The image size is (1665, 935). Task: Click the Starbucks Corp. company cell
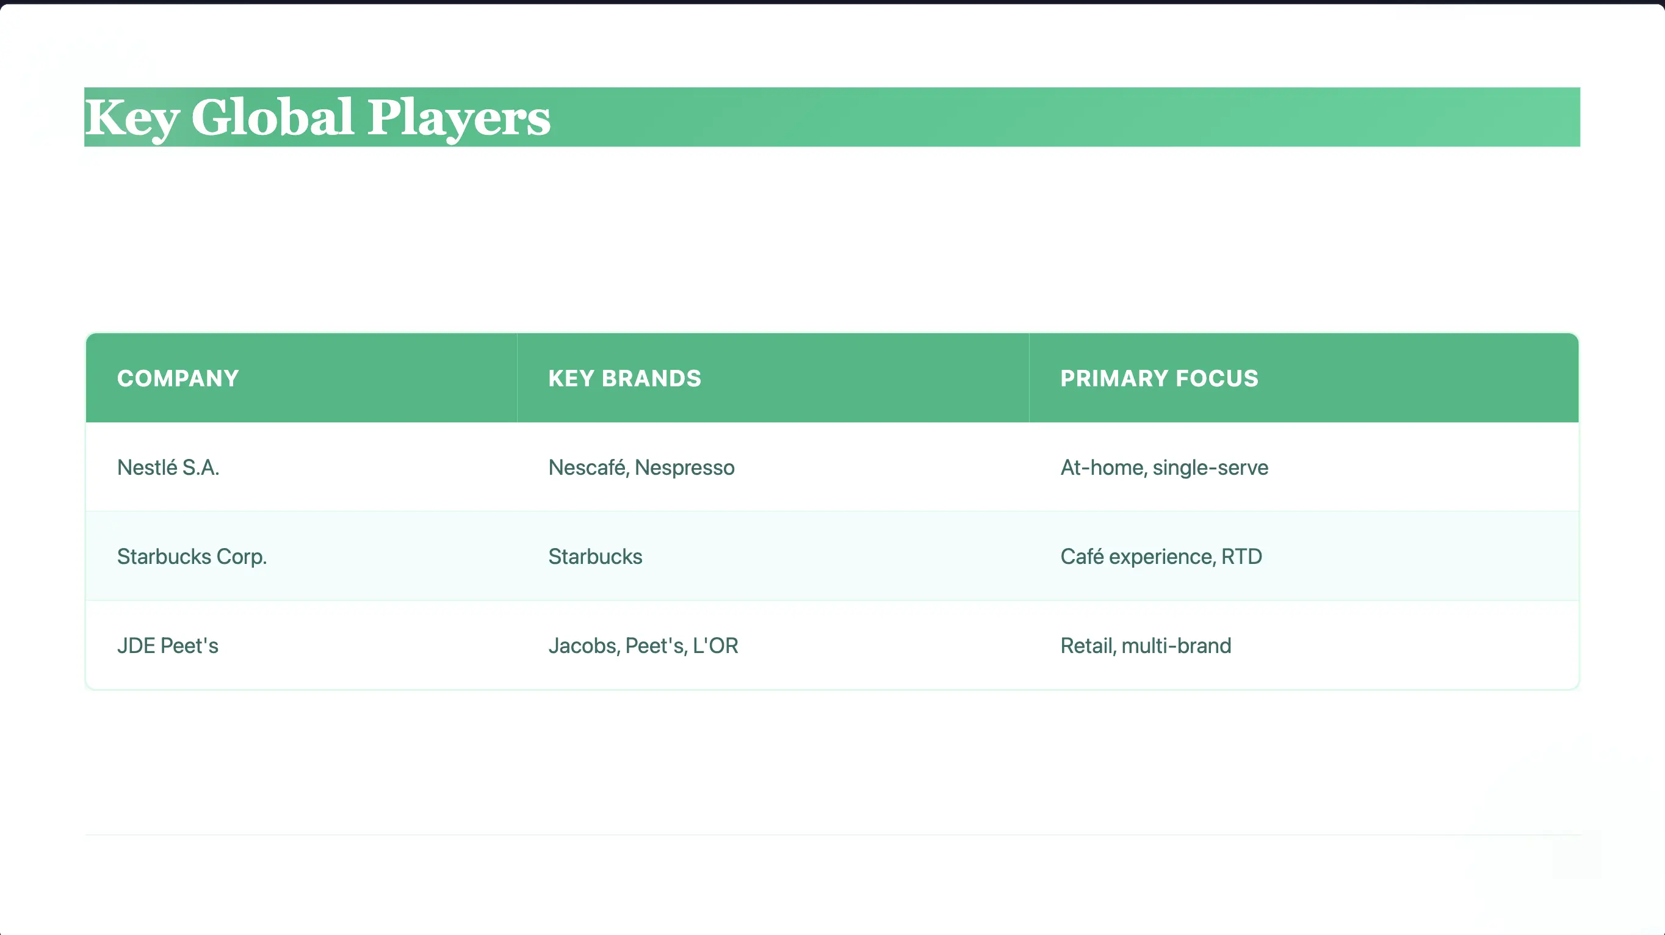[191, 557]
